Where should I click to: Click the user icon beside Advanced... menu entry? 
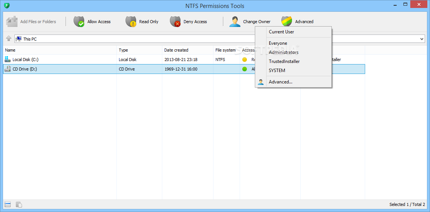(261, 82)
